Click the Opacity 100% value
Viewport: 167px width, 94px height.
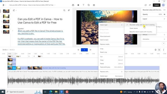click(160, 14)
